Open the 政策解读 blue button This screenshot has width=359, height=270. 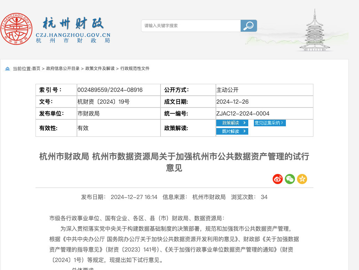point(232,123)
